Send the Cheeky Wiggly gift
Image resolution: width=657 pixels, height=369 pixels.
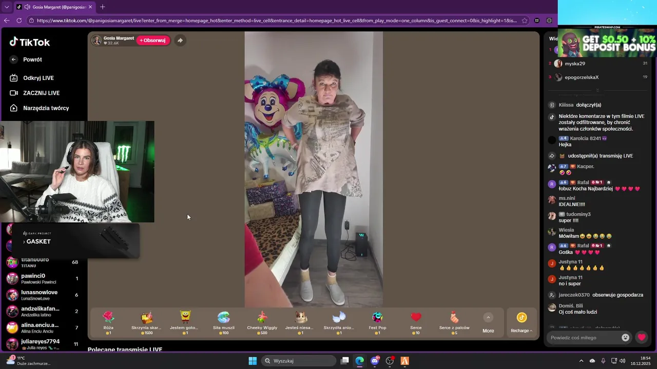coord(262,323)
